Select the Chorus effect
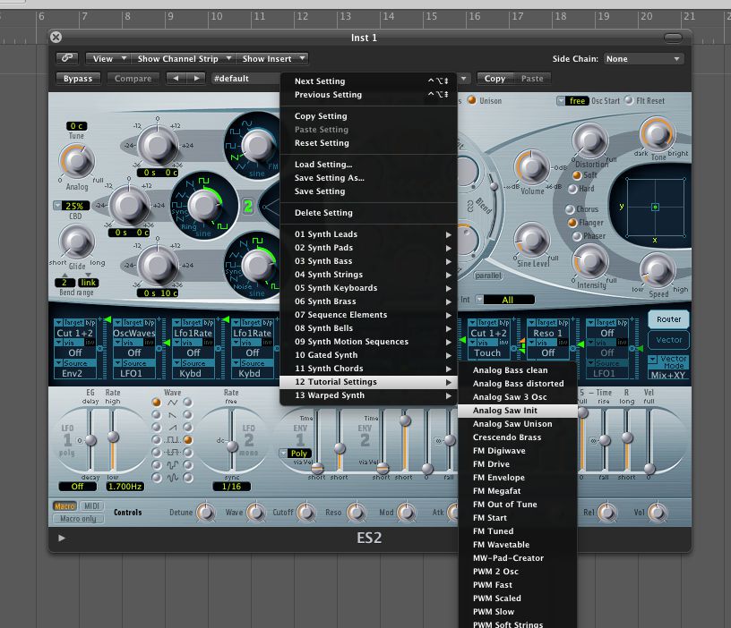 click(570, 209)
